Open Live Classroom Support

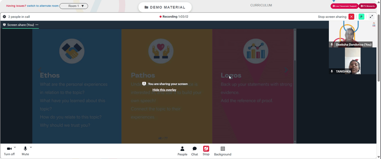click(344, 6)
